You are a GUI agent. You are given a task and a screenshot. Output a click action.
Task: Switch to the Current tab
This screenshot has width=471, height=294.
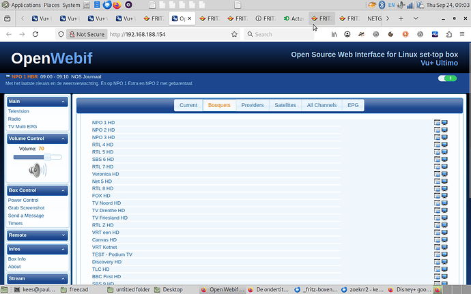(188, 105)
